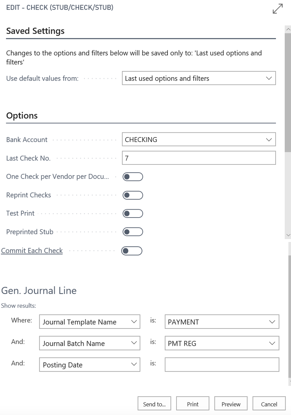Screen dimensions: 291x415
Task: Open the Bank Account dropdown
Action: point(270,139)
